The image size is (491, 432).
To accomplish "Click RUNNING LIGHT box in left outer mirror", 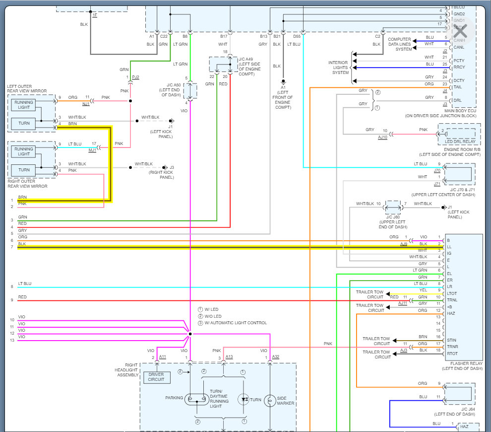I will click(x=24, y=105).
